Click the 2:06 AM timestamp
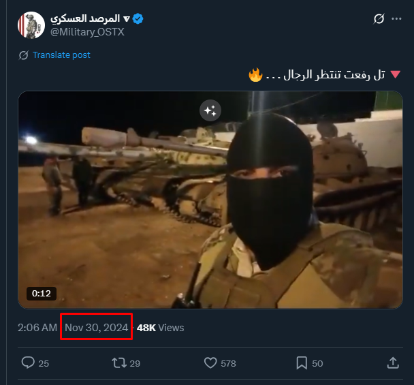 37,328
